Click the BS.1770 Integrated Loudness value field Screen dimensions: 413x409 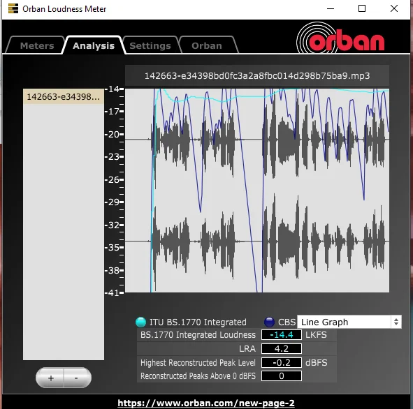click(x=282, y=334)
